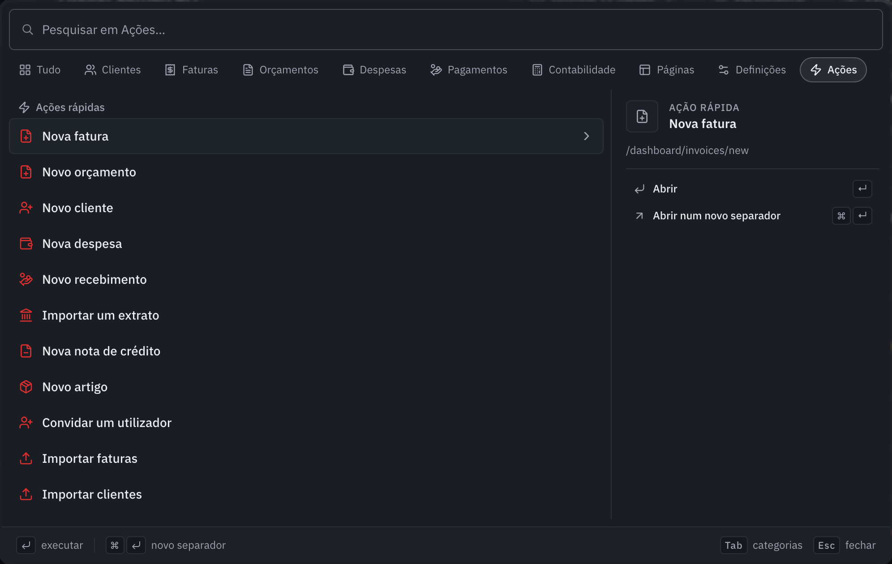The height and width of the screenshot is (564, 892).
Task: Open the Definições category tab
Action: coord(752,70)
